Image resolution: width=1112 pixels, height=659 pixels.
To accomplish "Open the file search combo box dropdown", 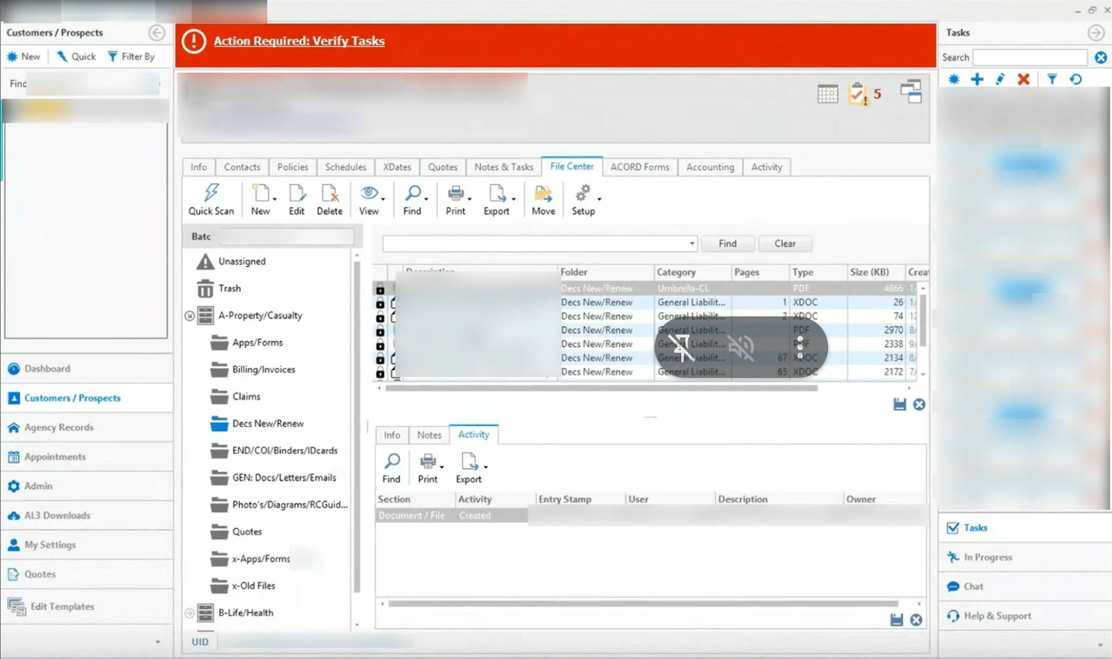I will pos(692,243).
